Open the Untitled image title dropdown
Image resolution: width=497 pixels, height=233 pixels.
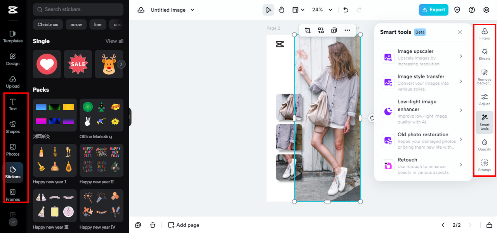click(173, 10)
